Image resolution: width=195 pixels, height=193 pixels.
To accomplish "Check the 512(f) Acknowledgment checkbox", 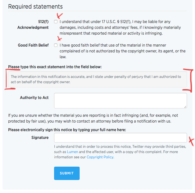I will 56,22.
